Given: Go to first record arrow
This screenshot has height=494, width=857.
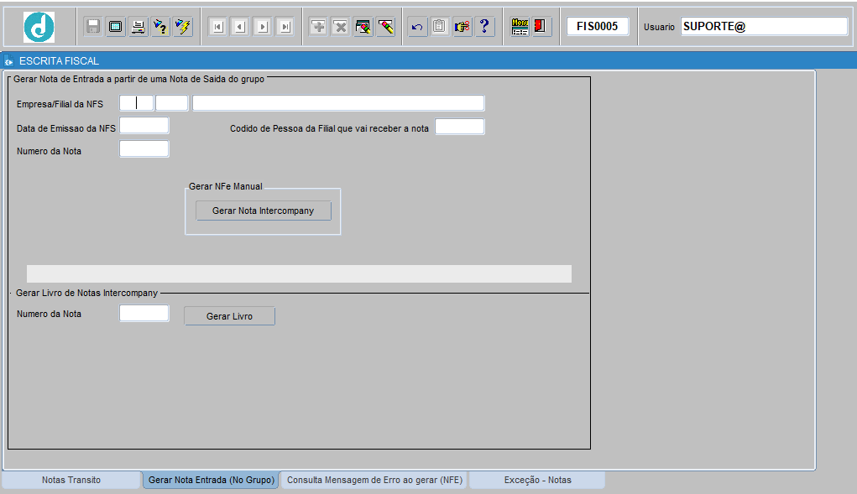Looking at the screenshot, I should click(217, 27).
